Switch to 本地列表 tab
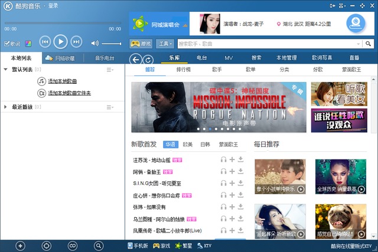Screen dimensions: 378x252 [x=21, y=58]
